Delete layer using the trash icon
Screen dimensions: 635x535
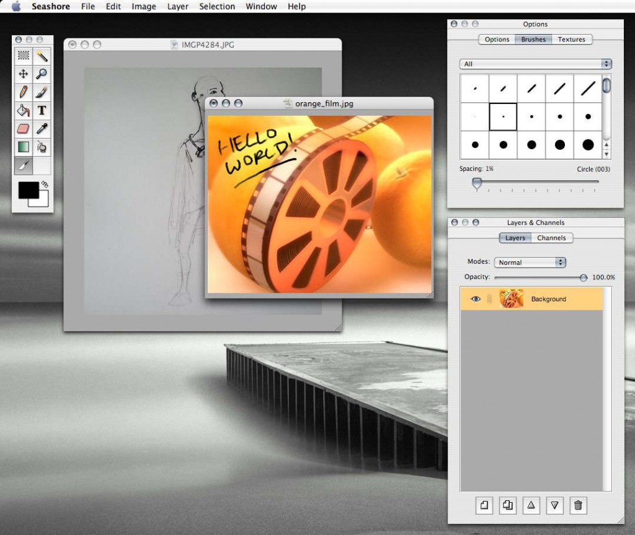coord(578,505)
